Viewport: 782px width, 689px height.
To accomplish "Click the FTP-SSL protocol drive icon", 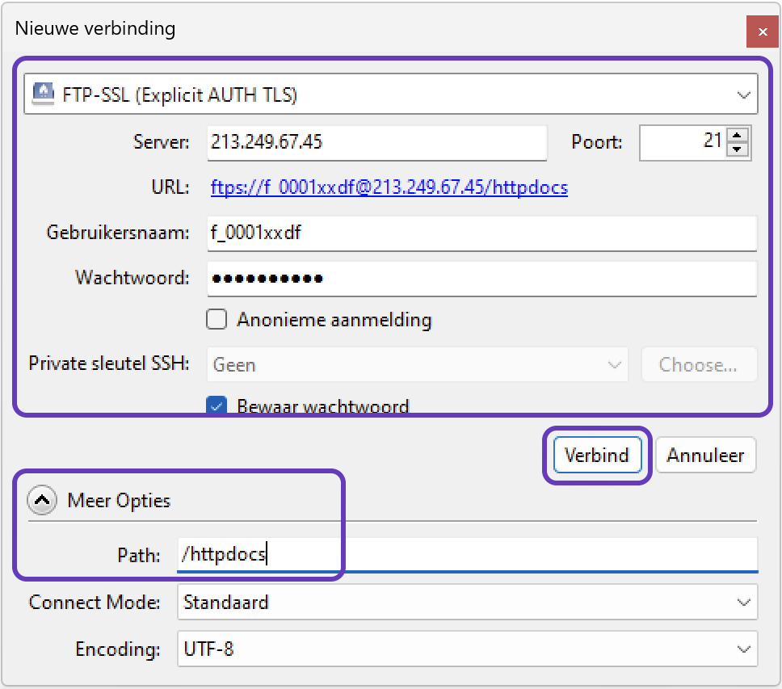I will [x=43, y=95].
